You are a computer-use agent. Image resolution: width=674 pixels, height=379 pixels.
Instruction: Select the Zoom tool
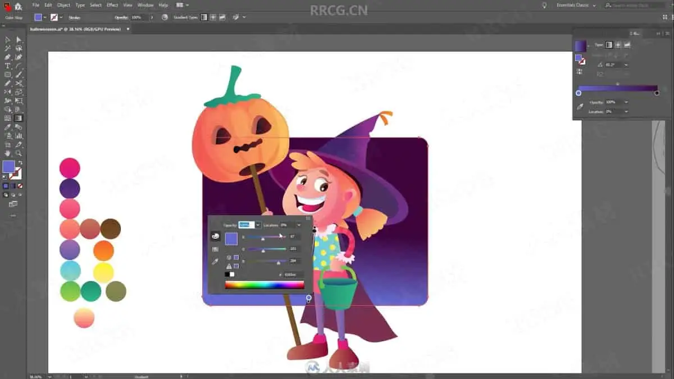(19, 153)
